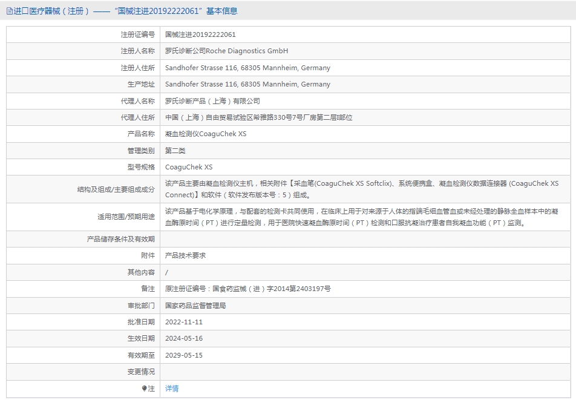Screen dimensions: 576x400
Task: Open the 详情 details link
Action: [172, 389]
